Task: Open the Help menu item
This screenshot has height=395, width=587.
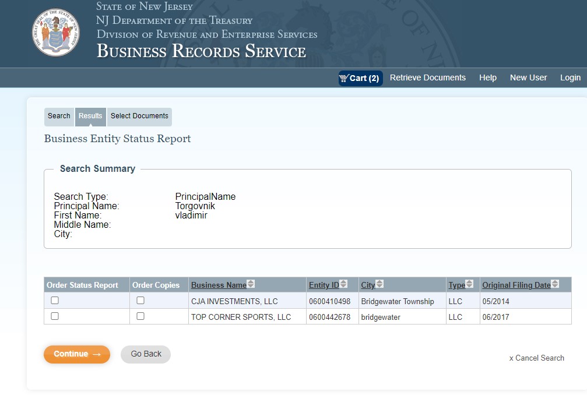Action: pos(488,78)
